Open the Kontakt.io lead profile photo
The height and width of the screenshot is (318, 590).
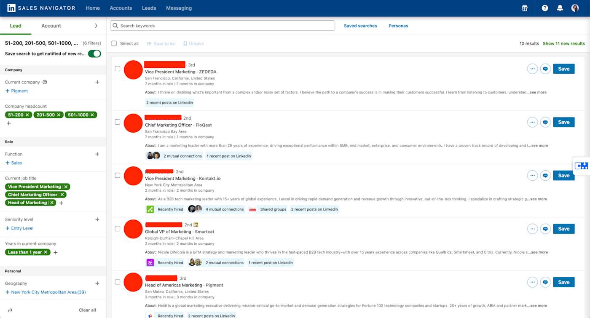(133, 176)
